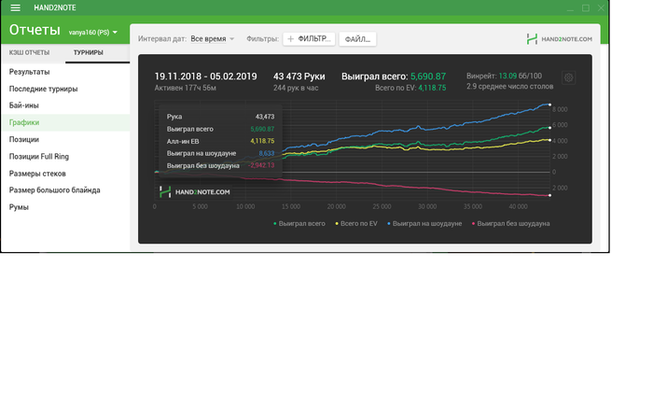This screenshot has width=653, height=420.
Task: Click the Hand2Note watermark logo inside chart
Action: click(x=194, y=191)
